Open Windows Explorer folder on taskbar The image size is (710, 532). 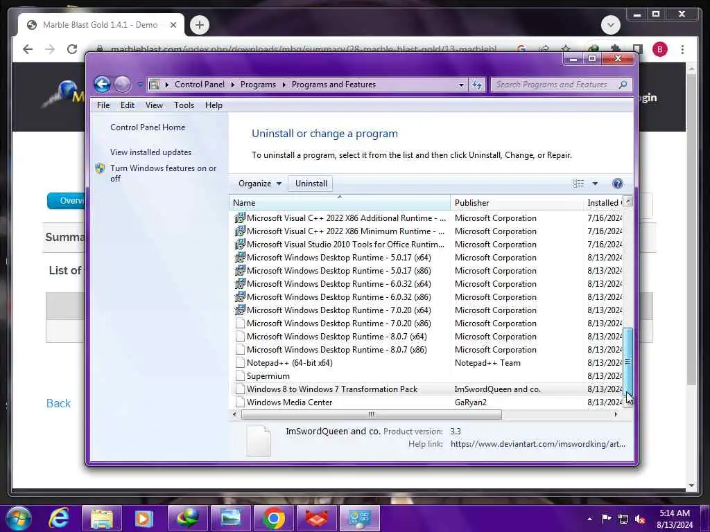pyautogui.click(x=102, y=518)
